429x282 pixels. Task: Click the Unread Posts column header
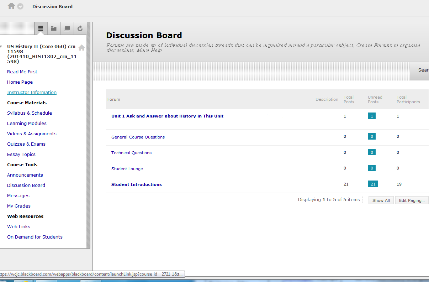click(x=375, y=99)
